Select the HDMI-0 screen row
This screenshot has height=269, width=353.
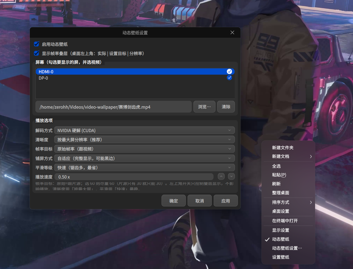point(135,71)
